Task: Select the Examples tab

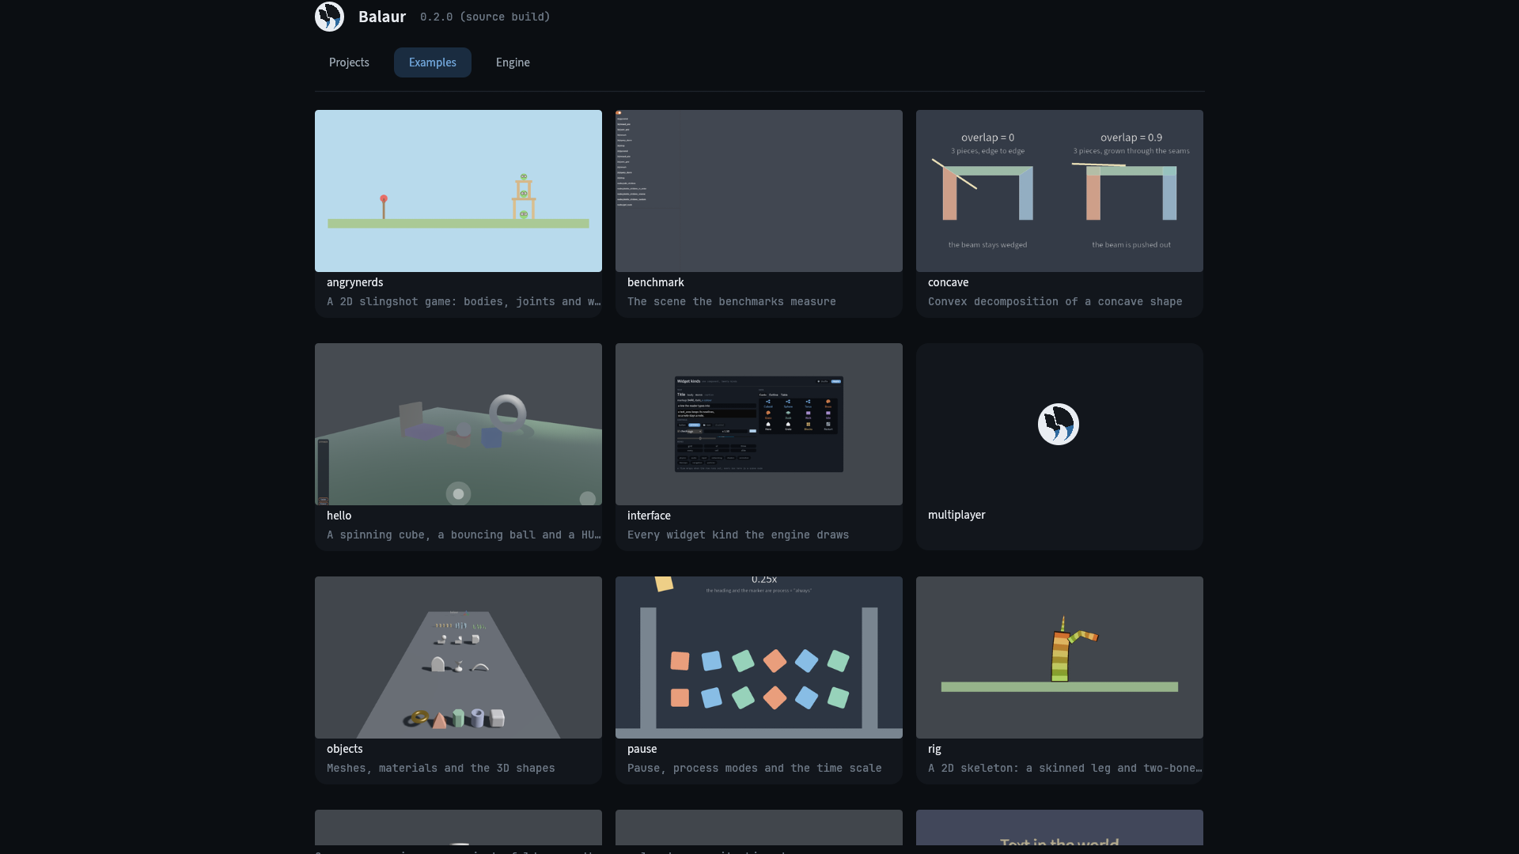Action: point(432,62)
